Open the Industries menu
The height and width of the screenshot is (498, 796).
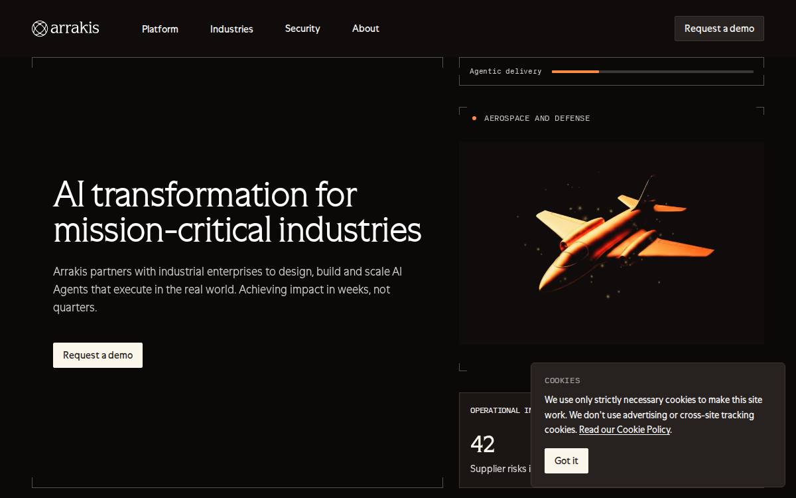(x=232, y=29)
